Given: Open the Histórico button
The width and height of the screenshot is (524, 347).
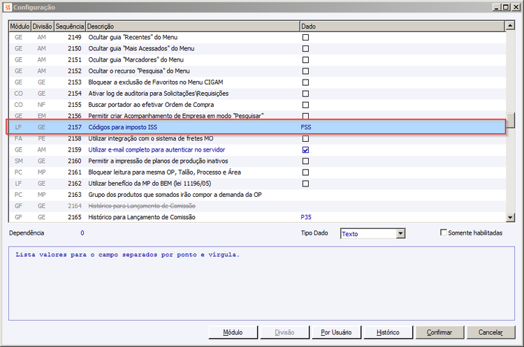Looking at the screenshot, I should [388, 332].
